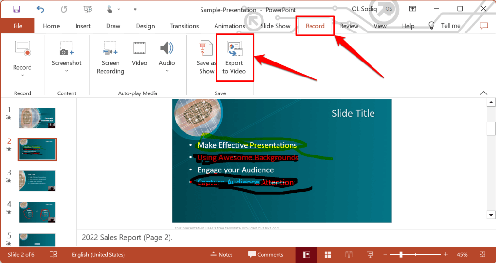Fit slide to current window
The width and height of the screenshot is (496, 263).
pyautogui.click(x=482, y=254)
